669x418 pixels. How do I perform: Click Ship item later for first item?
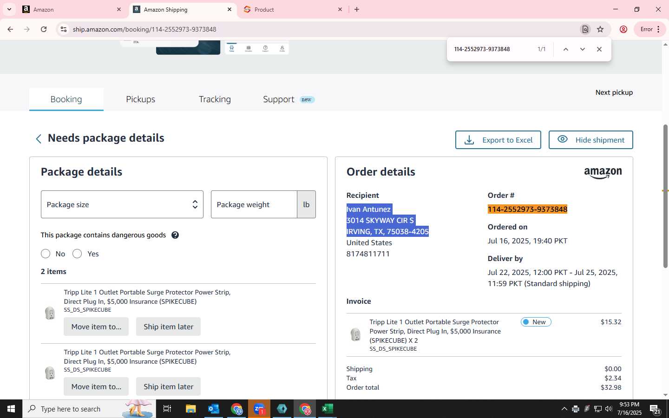point(168,327)
